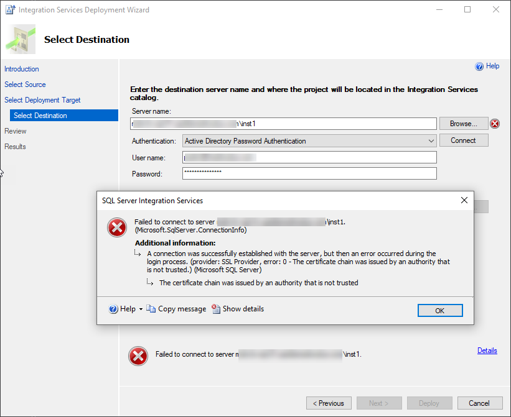Click the Cancel button
This screenshot has height=417, width=511.
point(479,403)
